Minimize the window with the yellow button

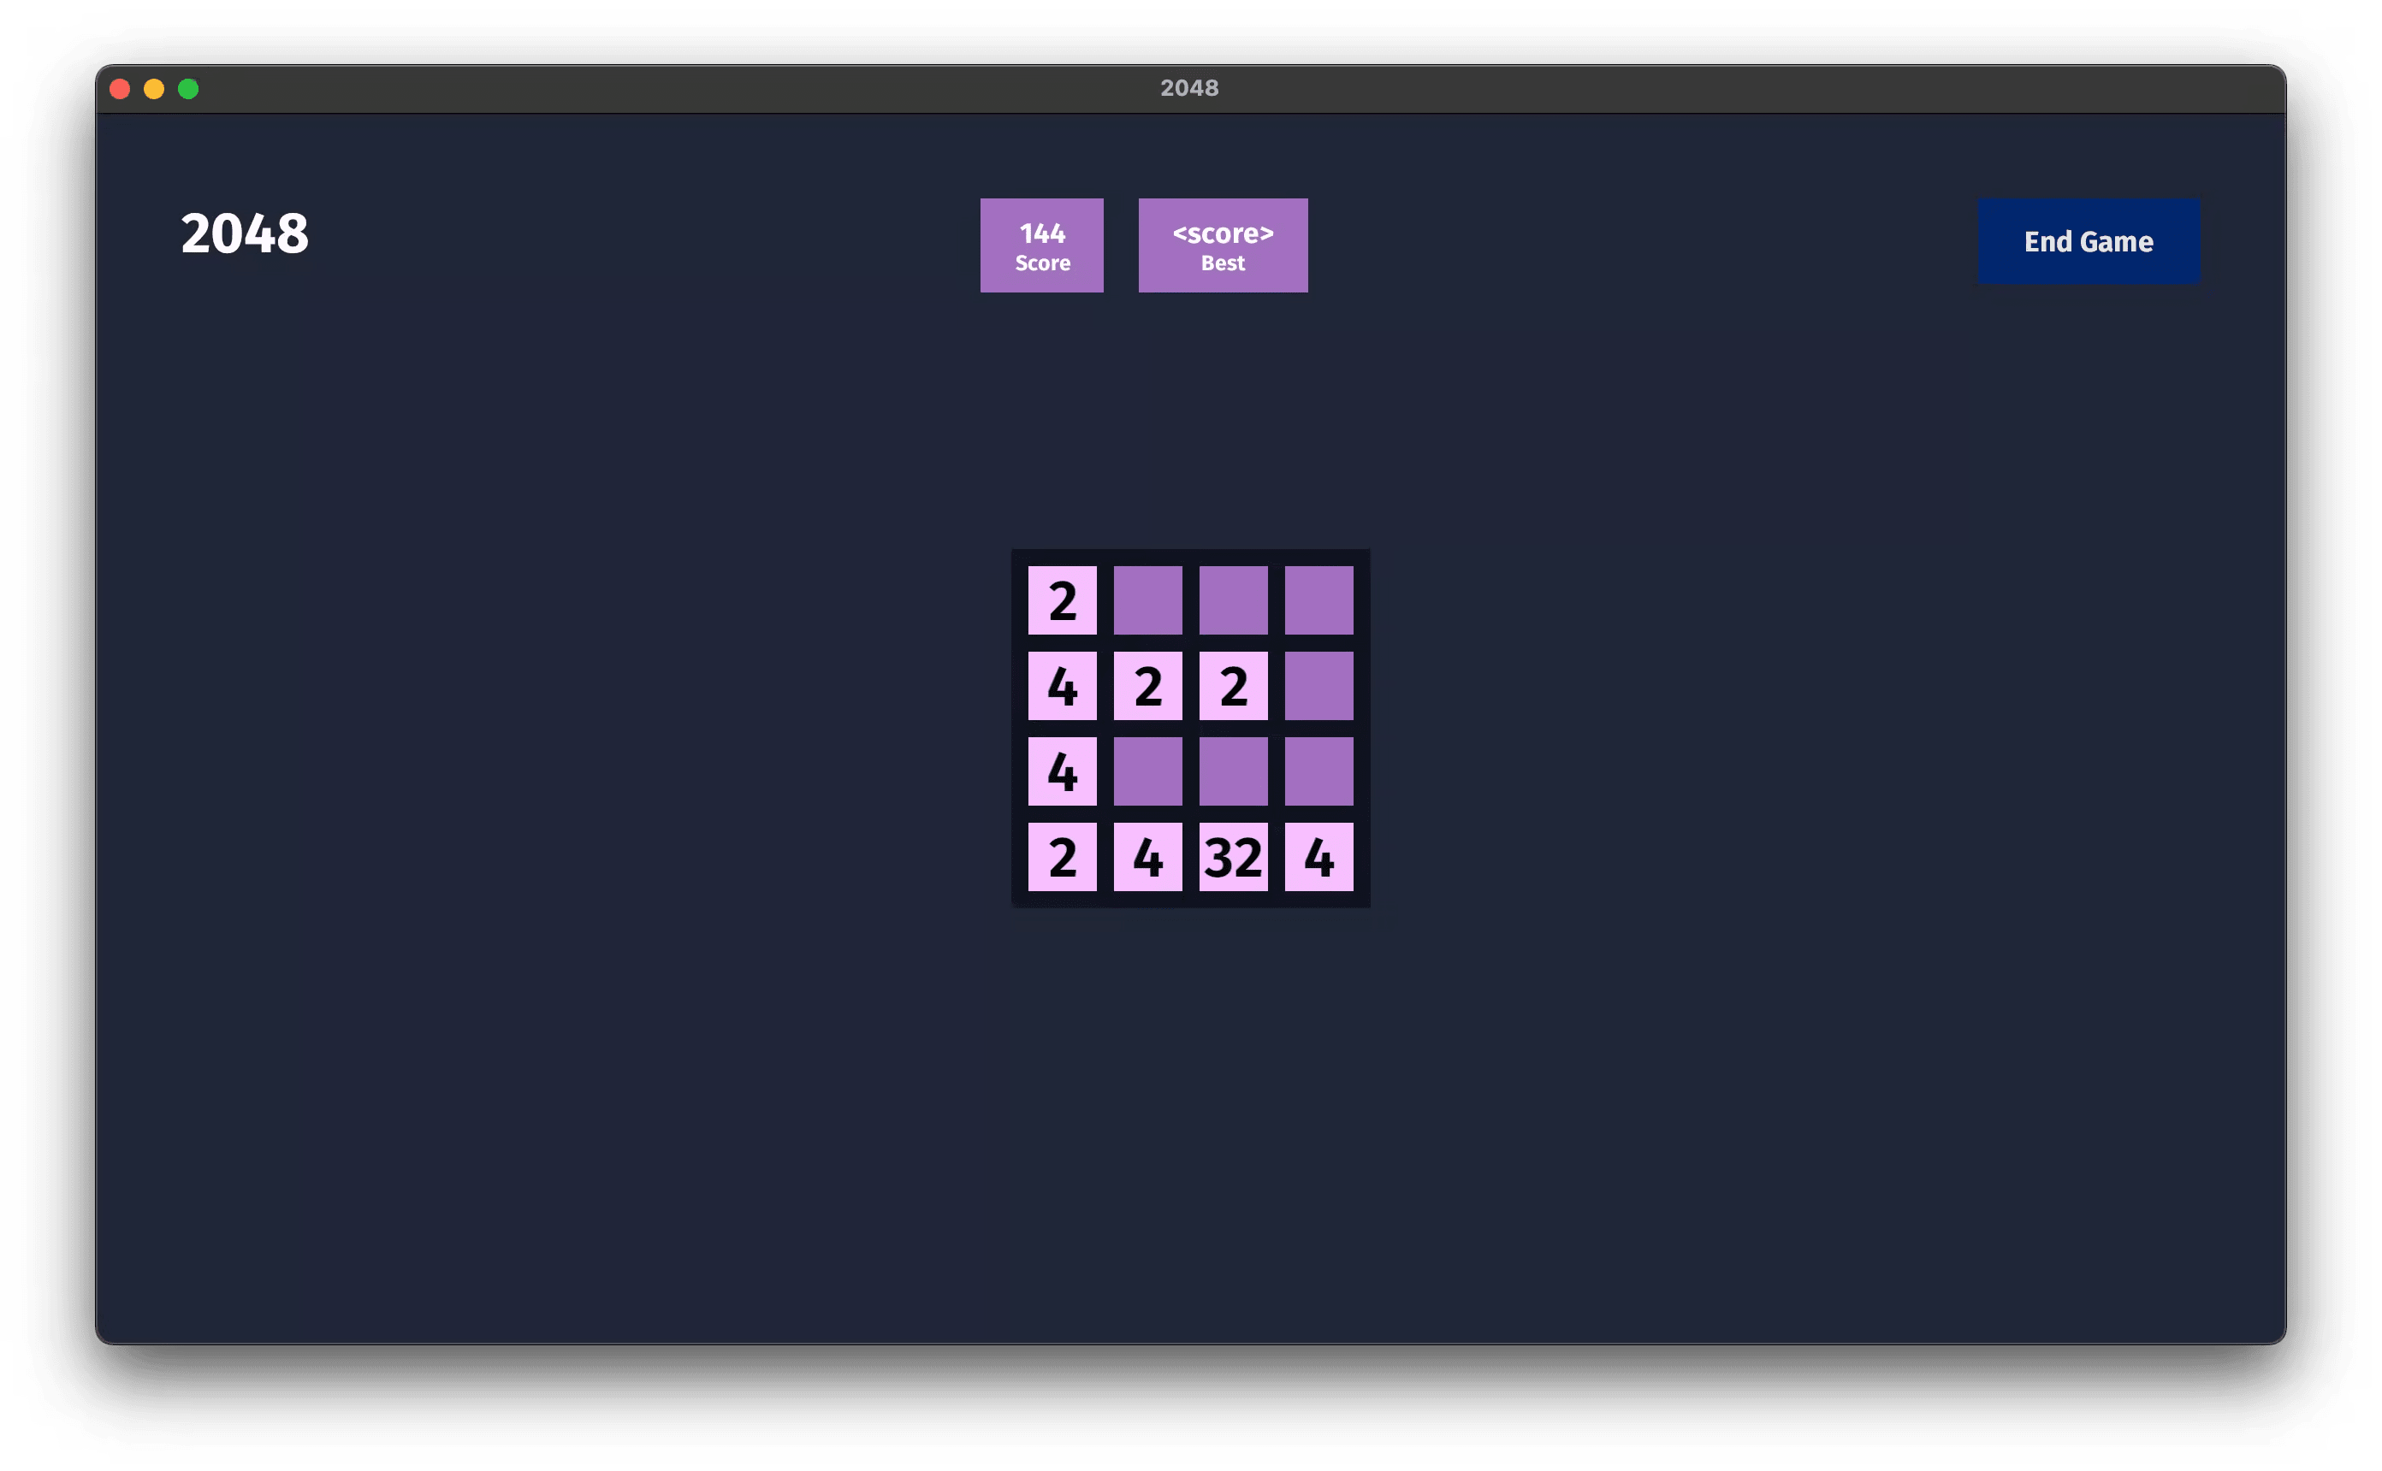pyautogui.click(x=154, y=89)
